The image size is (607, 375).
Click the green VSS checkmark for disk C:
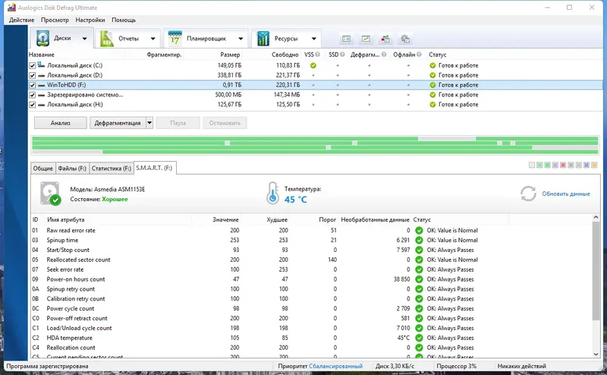pos(313,65)
